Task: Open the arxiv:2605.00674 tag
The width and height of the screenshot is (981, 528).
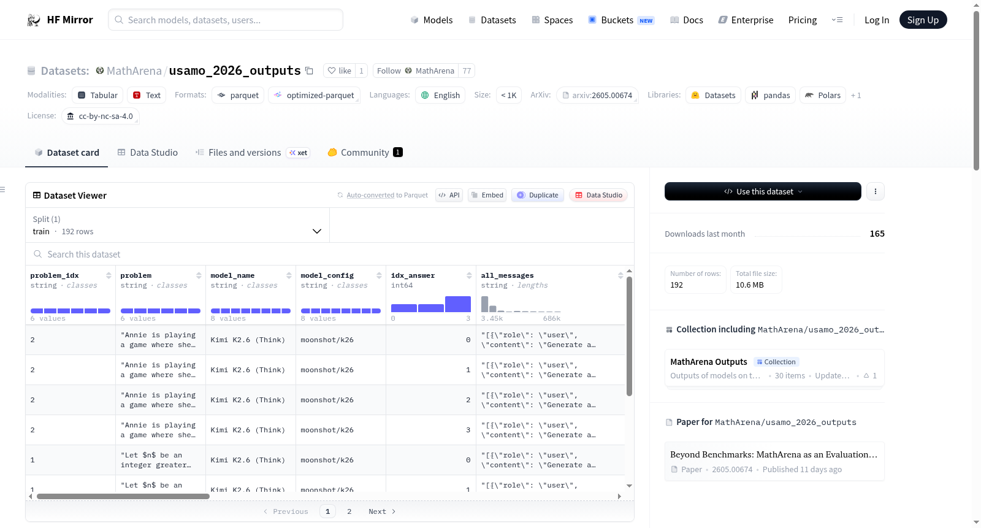Action: [597, 95]
